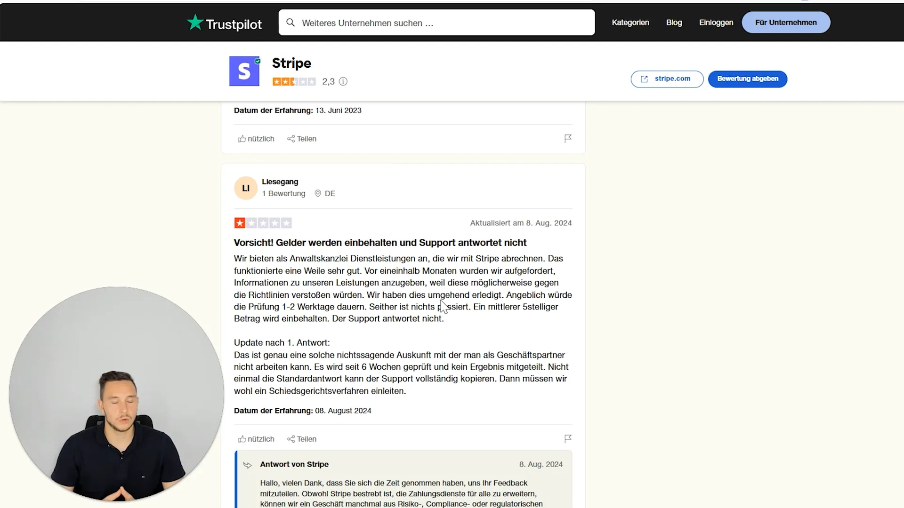This screenshot has height=508, width=904.
Task: Click 'Datum der Erfahrung: 13. Juni 2023'
Action: point(298,111)
